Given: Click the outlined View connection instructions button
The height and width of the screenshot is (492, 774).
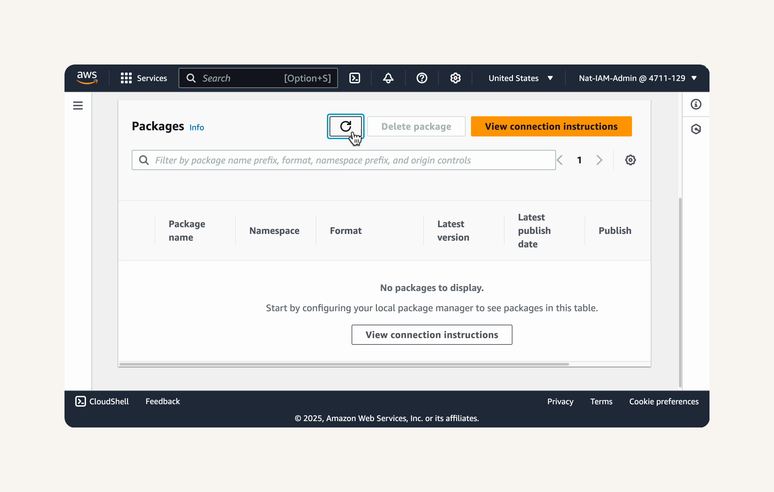Looking at the screenshot, I should point(432,335).
